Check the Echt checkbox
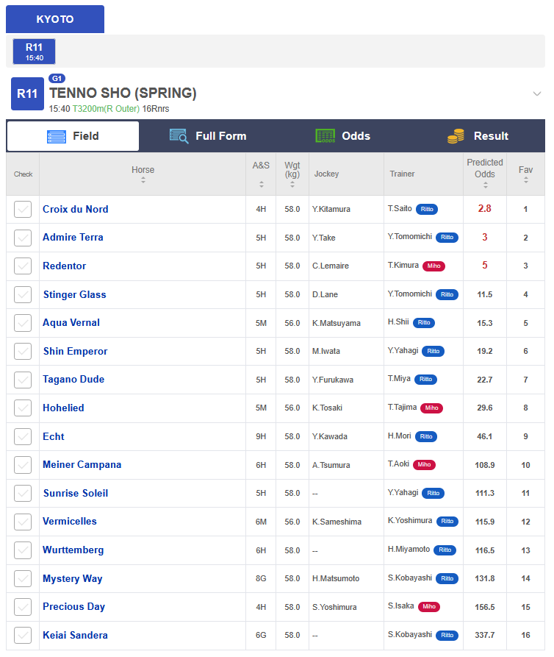Image resolution: width=554 pixels, height=657 pixels. [23, 436]
